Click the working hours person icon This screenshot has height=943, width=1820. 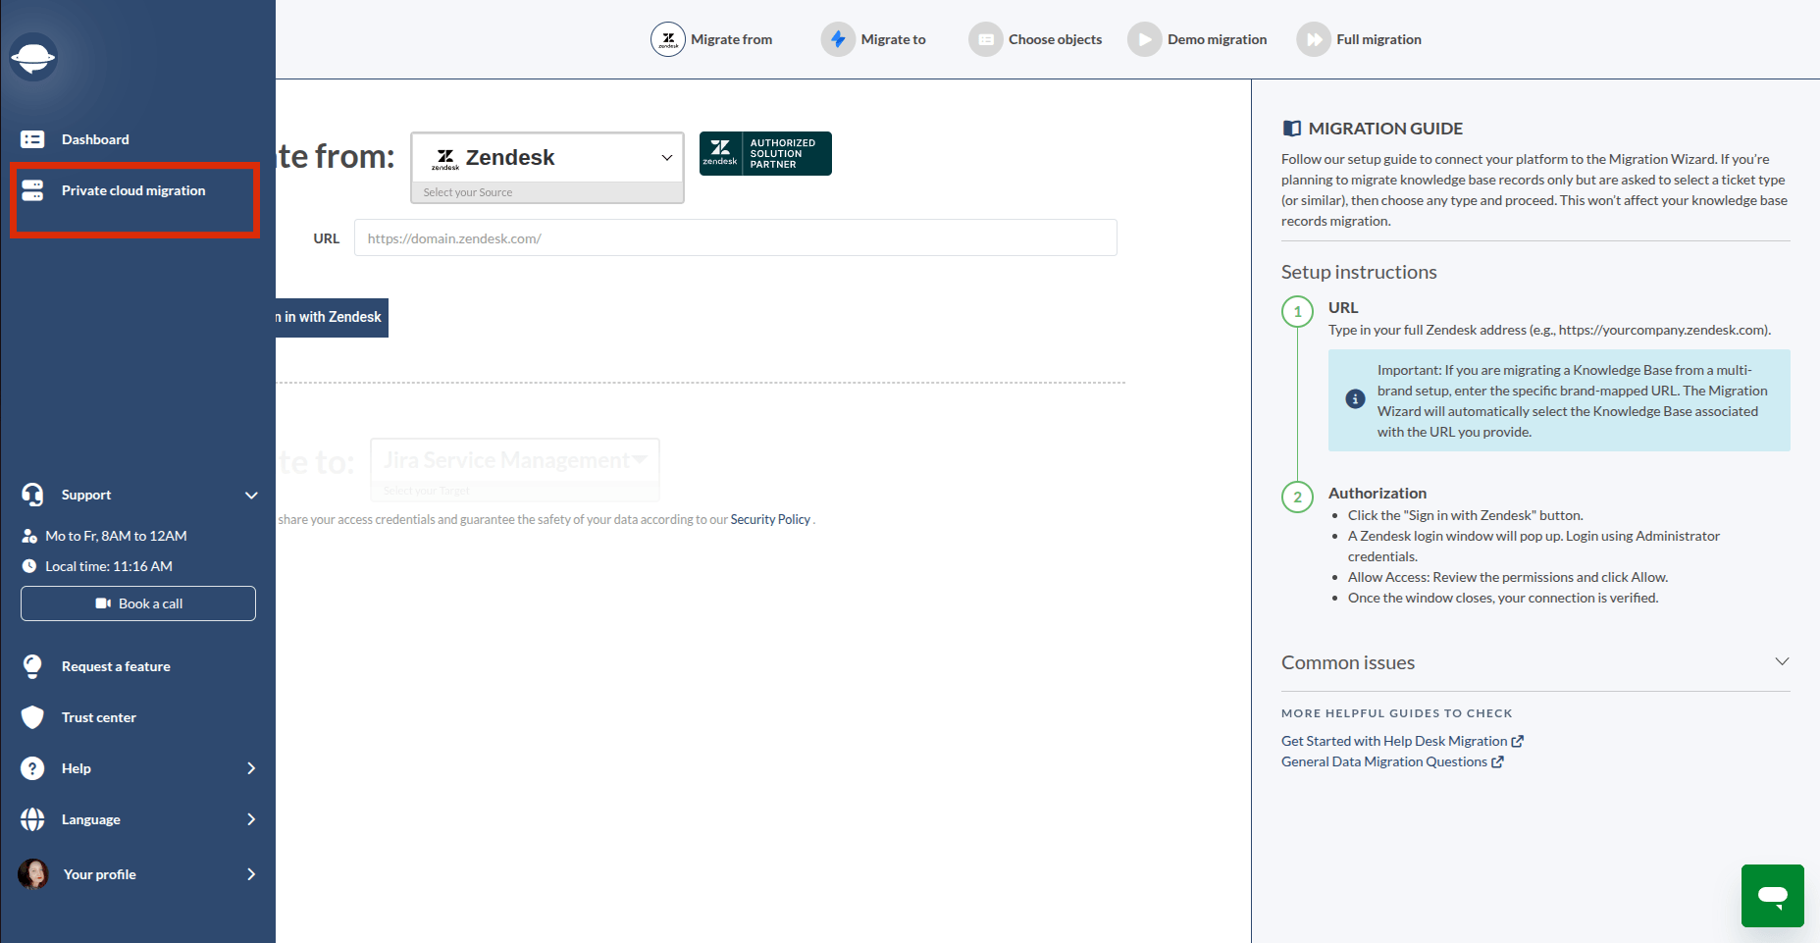point(29,536)
